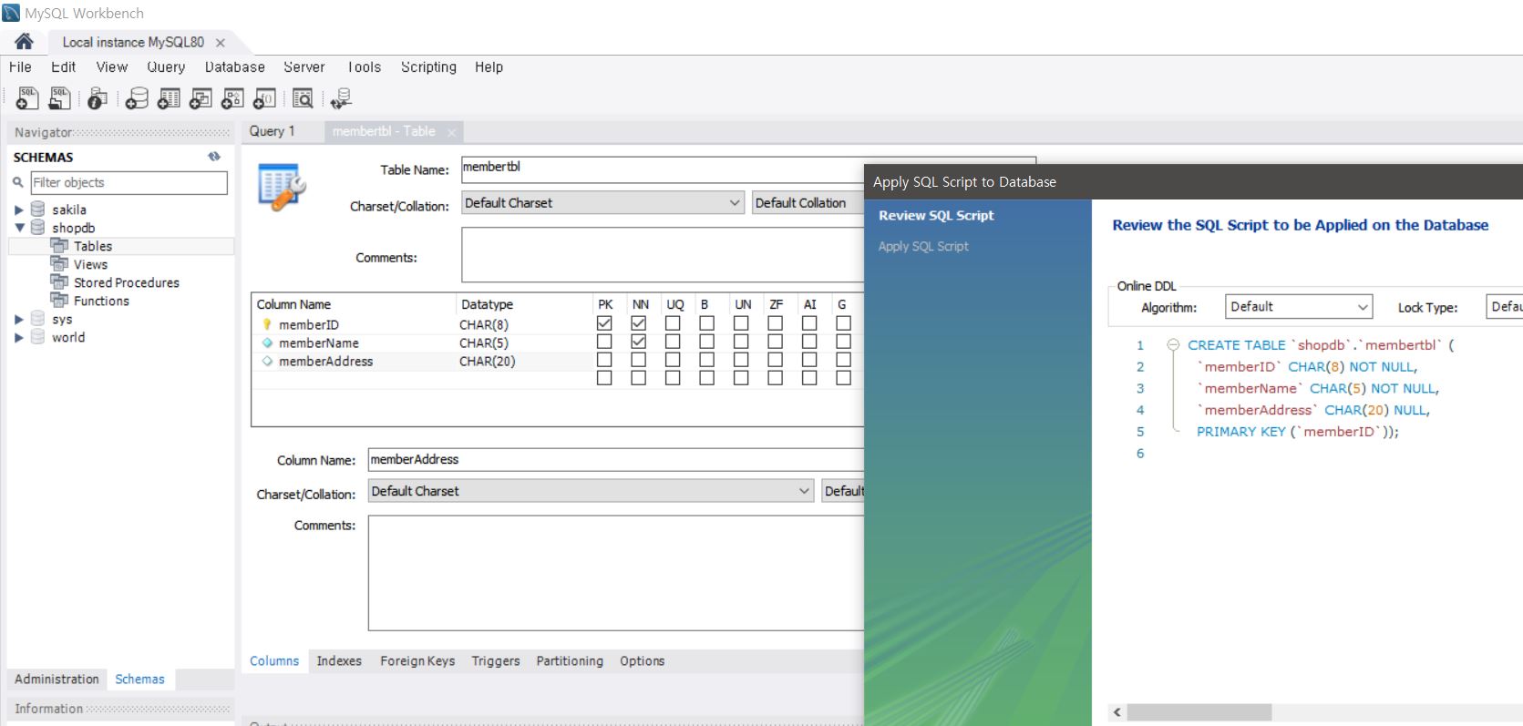Open table Default Charset dropdown
Viewport: 1523px width, 726px height.
603,203
